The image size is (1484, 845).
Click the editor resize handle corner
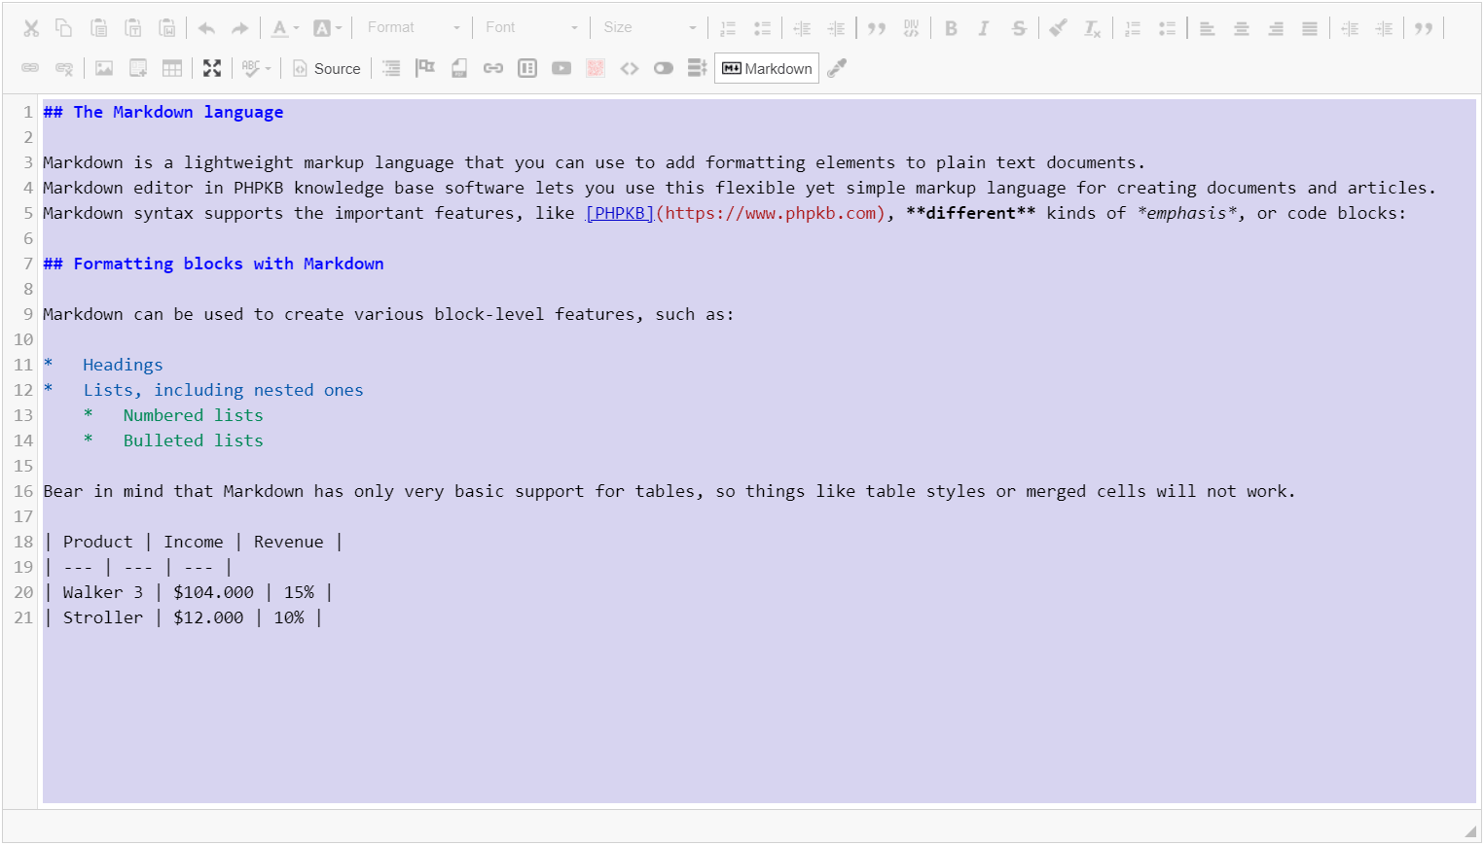[x=1470, y=831]
